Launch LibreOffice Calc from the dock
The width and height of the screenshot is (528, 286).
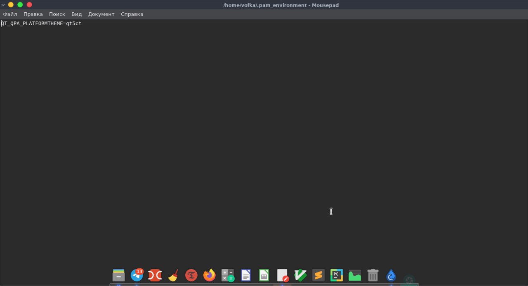(x=264, y=275)
